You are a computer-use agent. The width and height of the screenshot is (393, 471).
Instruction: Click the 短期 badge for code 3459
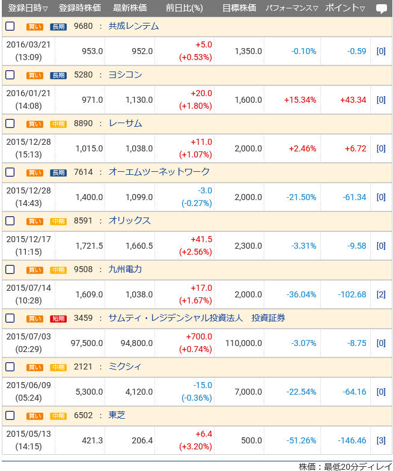pos(58,318)
